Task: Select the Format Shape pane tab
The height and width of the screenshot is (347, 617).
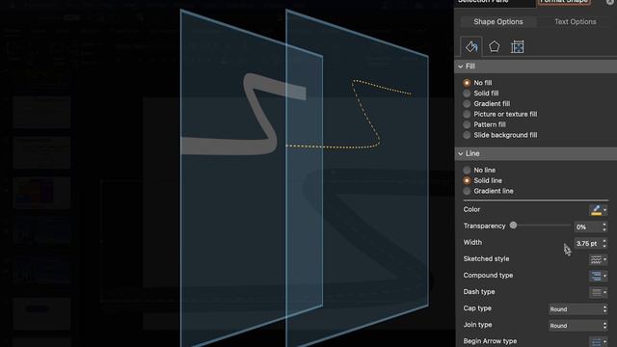Action: (564, 2)
